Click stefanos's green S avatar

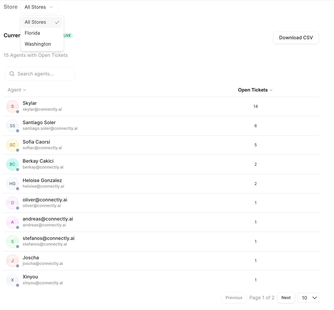[12, 241]
